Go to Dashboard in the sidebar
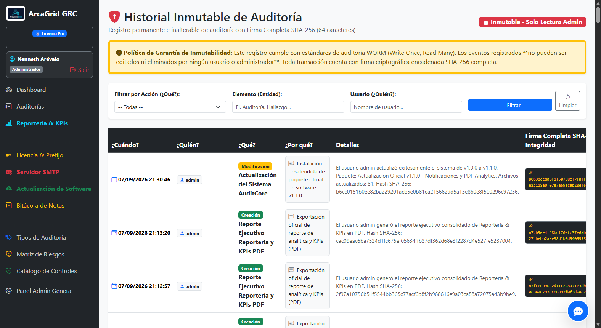 tap(31, 90)
